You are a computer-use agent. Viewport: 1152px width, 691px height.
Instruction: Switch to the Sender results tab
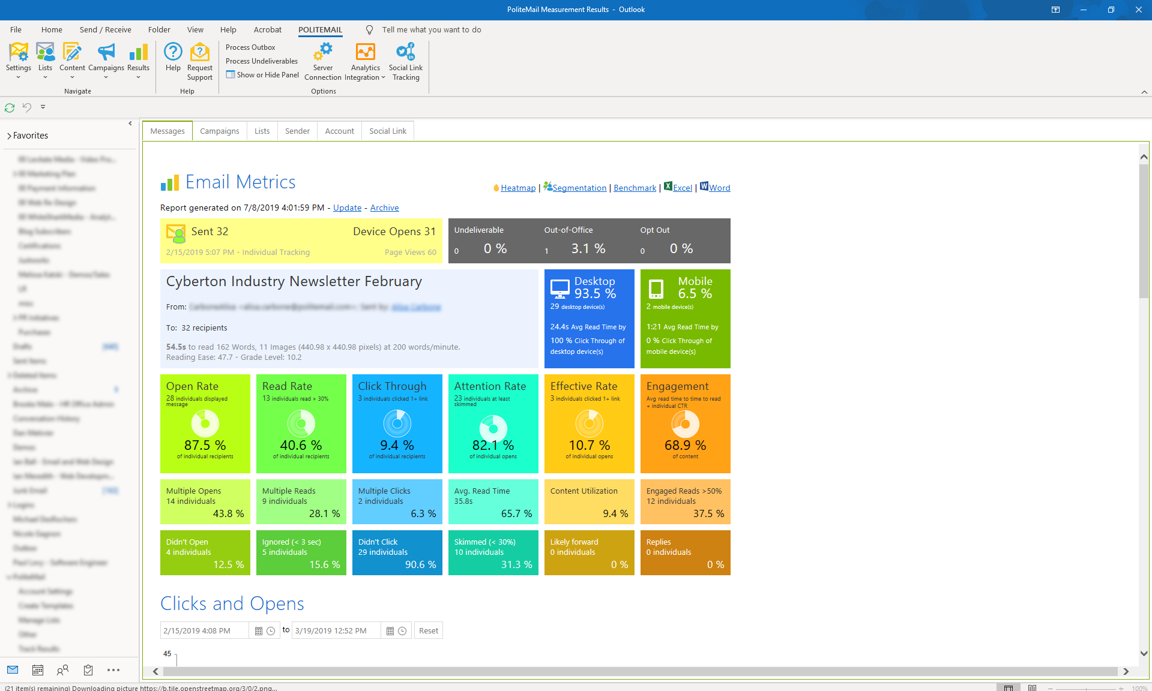pos(298,131)
